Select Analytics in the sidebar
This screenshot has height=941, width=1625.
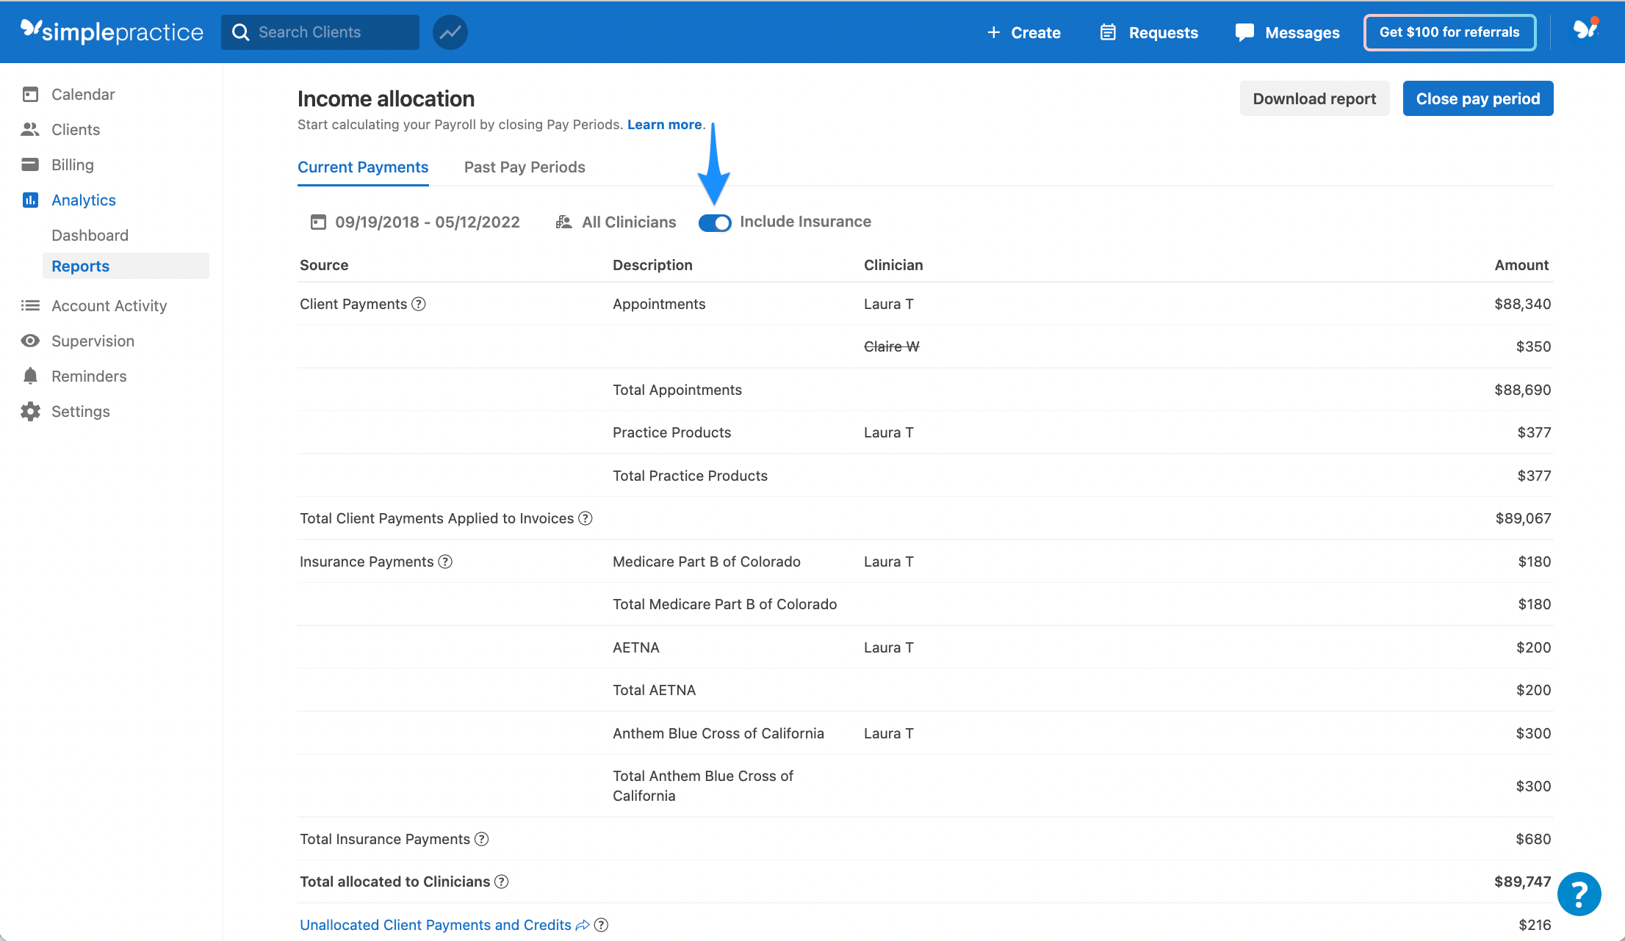click(84, 200)
